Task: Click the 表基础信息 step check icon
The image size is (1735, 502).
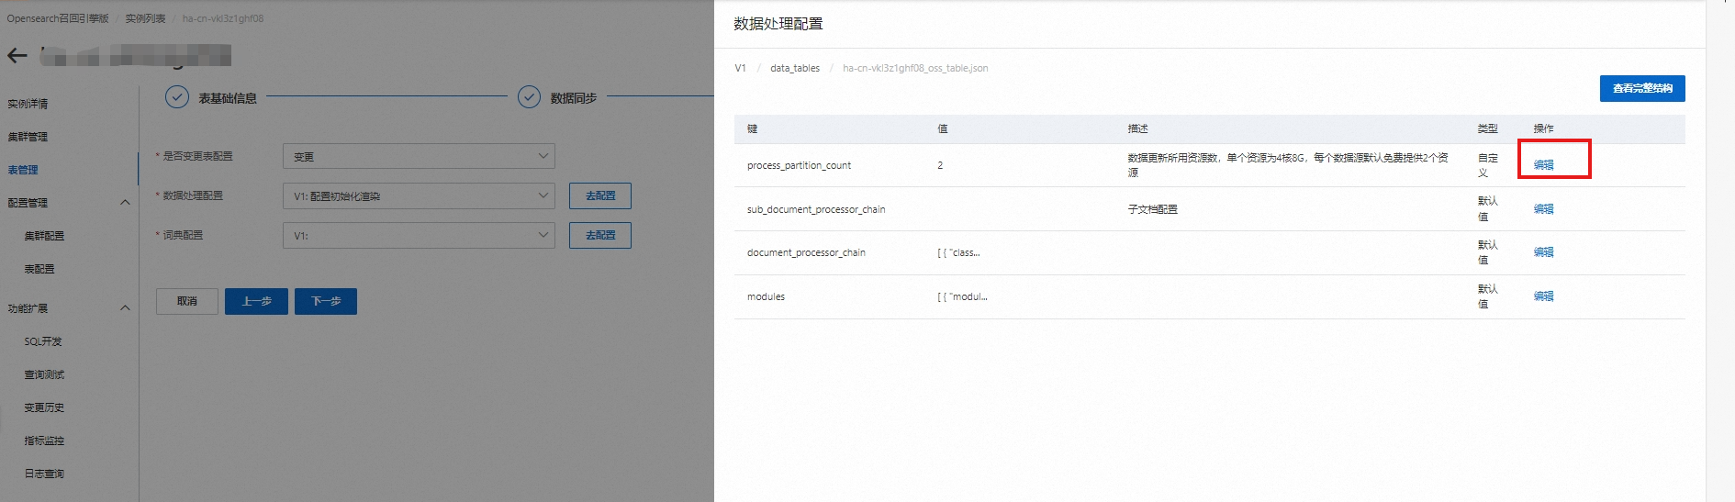Action: click(177, 97)
